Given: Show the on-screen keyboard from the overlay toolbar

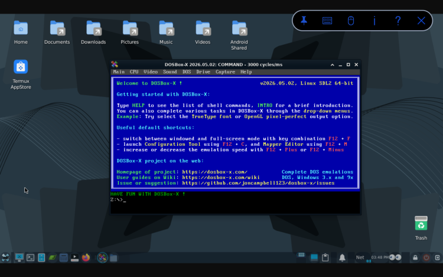Looking at the screenshot, I should point(327,21).
